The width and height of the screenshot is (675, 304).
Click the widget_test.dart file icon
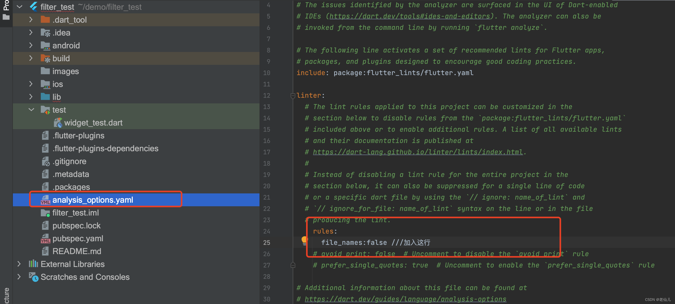pyautogui.click(x=58, y=123)
